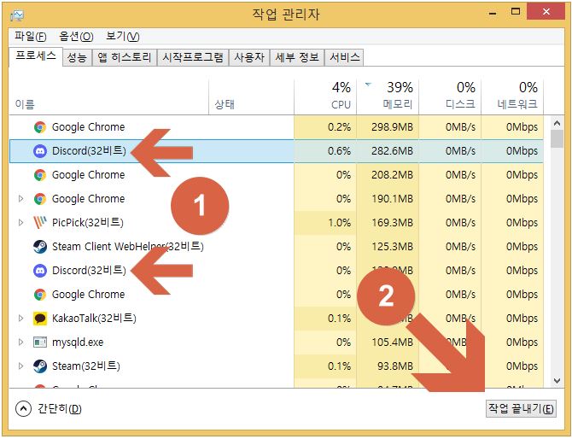Click the 190.1MB memory value
The image size is (572, 439).
click(392, 199)
